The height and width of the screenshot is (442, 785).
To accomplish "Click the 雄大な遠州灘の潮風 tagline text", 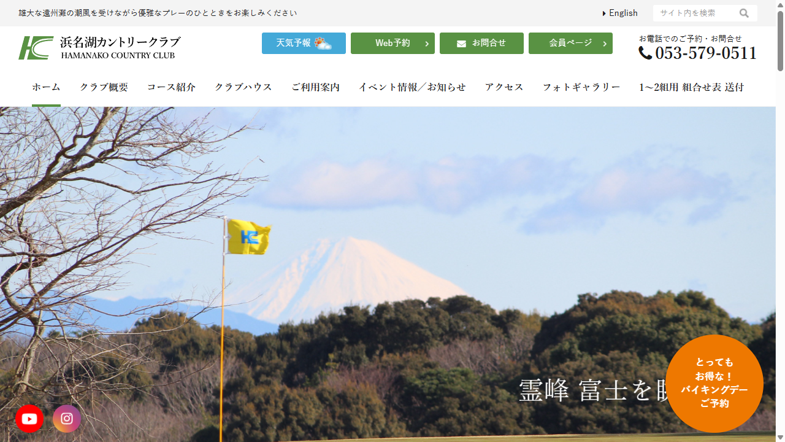I will (158, 13).
